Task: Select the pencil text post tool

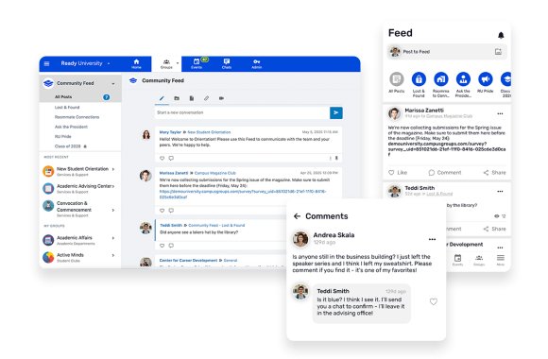Action: coord(162,98)
